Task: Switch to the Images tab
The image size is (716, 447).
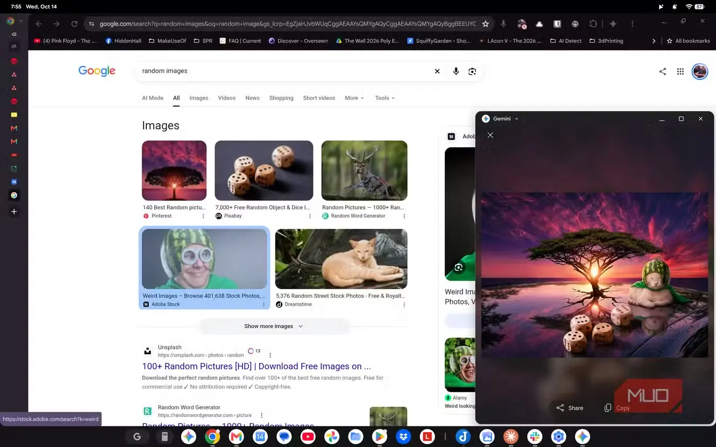Action: (199, 98)
